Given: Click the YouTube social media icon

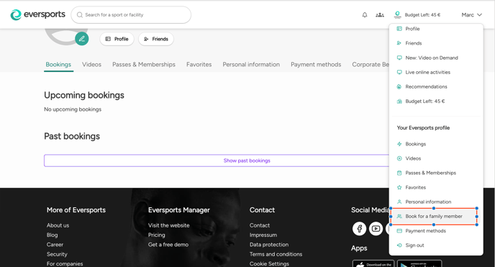Looking at the screenshot, I should 376,228.
